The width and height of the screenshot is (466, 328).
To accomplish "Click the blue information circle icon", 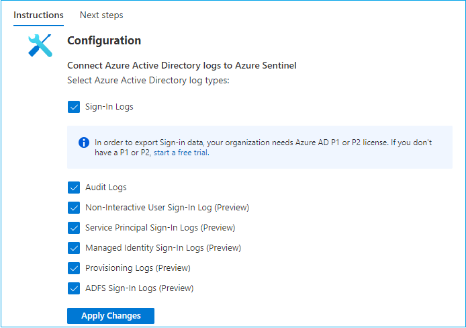I will pos(84,142).
